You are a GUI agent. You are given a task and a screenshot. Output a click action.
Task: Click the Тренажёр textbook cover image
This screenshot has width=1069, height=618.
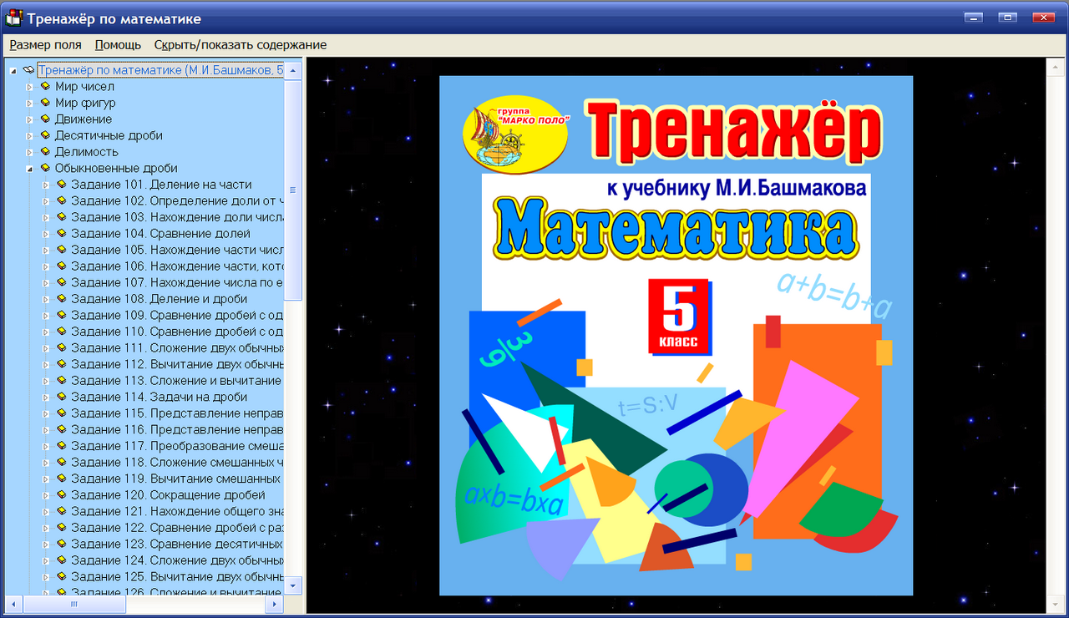point(676,335)
